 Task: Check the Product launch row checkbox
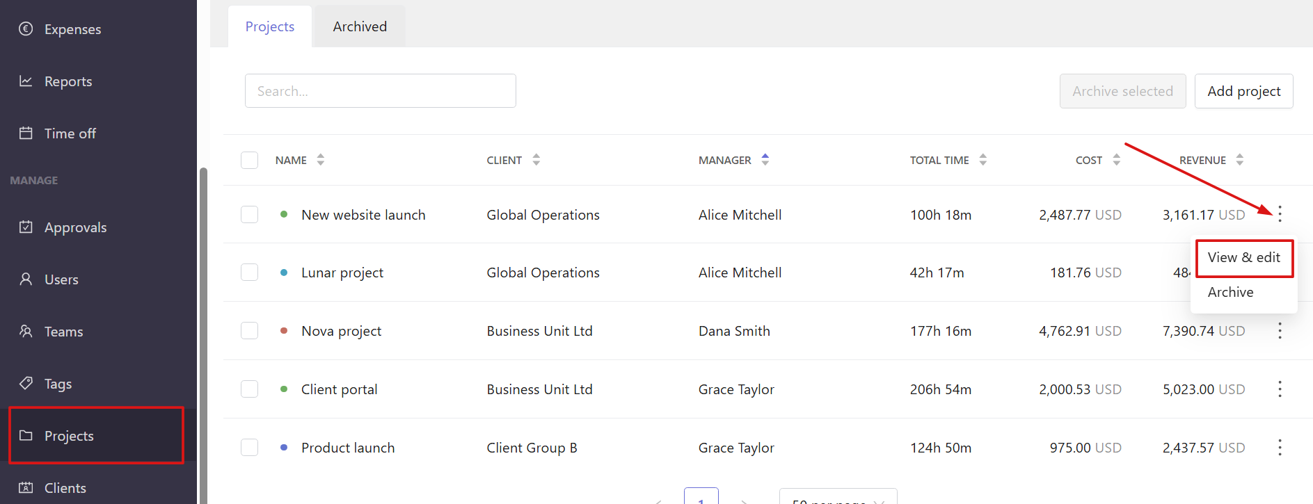click(x=249, y=448)
